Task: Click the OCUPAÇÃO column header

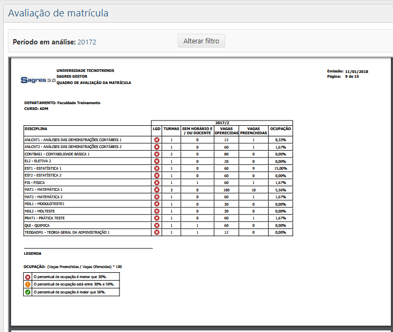Action: click(280, 128)
